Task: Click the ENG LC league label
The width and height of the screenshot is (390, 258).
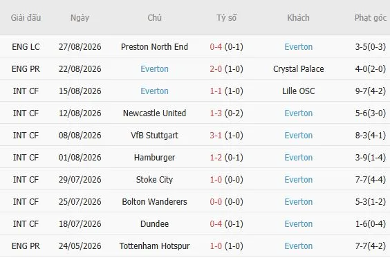Action: pos(26,47)
